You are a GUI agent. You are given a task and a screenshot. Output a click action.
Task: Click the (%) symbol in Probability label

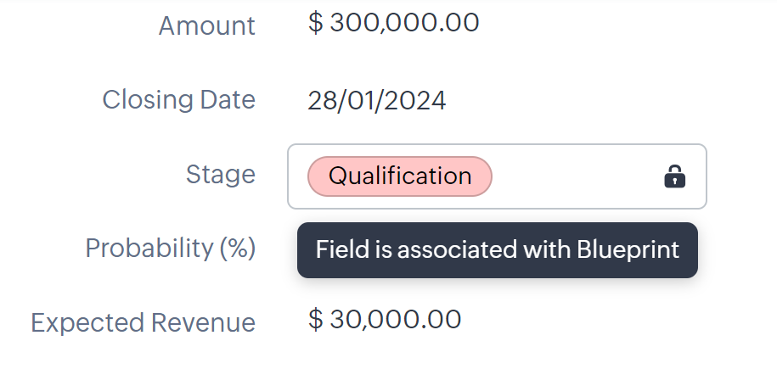pos(238,248)
